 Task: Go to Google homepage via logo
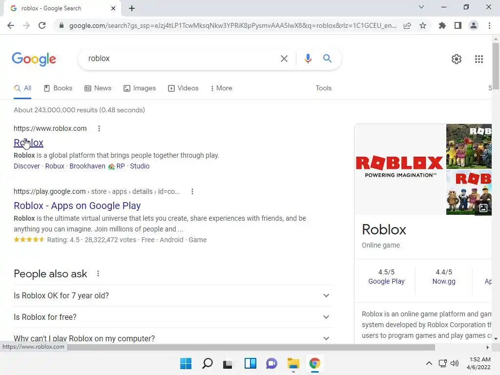[34, 59]
